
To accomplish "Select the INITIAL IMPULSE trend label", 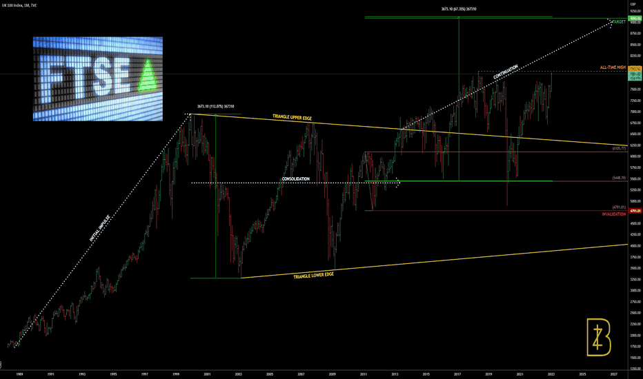I will (100, 228).
